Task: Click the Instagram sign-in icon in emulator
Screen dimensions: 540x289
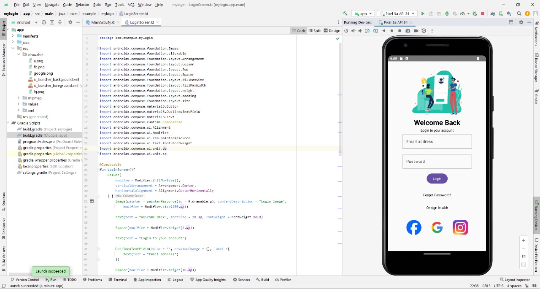Action: click(x=460, y=227)
